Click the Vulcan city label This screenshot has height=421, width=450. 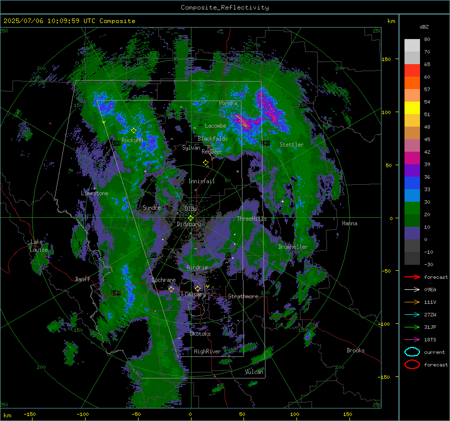pos(254,372)
